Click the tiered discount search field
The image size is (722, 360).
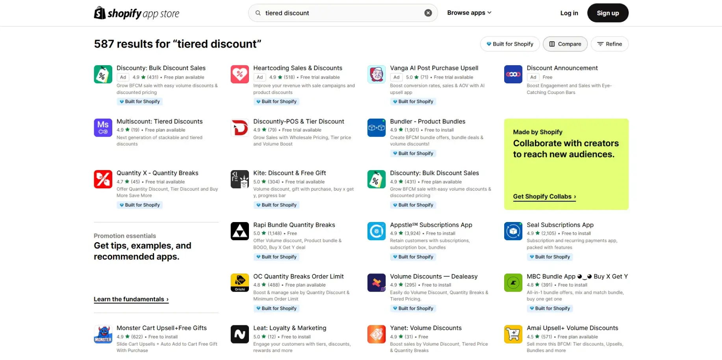coord(343,13)
